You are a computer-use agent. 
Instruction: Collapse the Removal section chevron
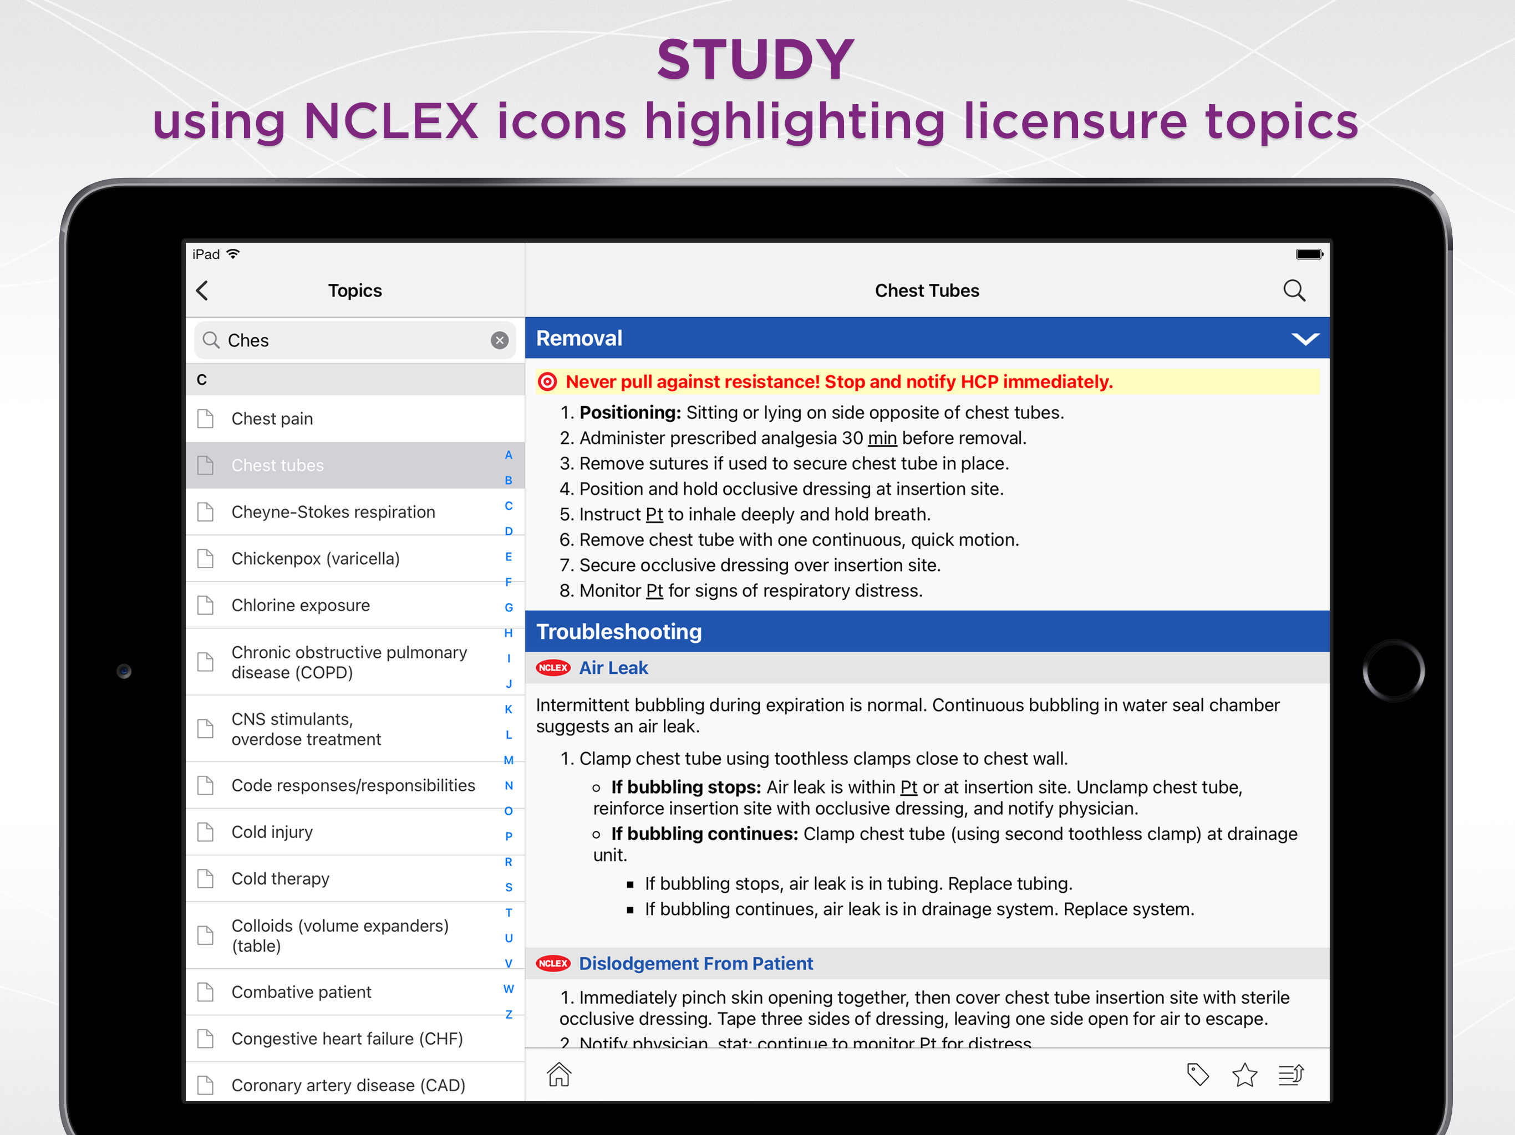[x=1305, y=339]
